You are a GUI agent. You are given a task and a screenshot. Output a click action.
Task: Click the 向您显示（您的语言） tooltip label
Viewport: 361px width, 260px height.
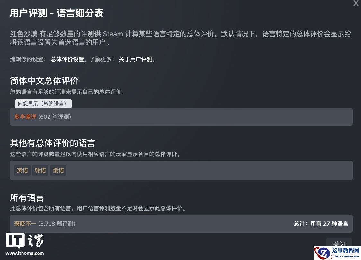[x=43, y=104]
